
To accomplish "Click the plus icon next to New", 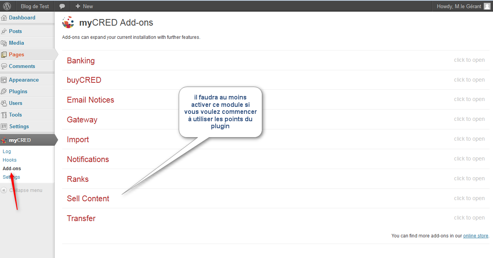I will (x=78, y=6).
